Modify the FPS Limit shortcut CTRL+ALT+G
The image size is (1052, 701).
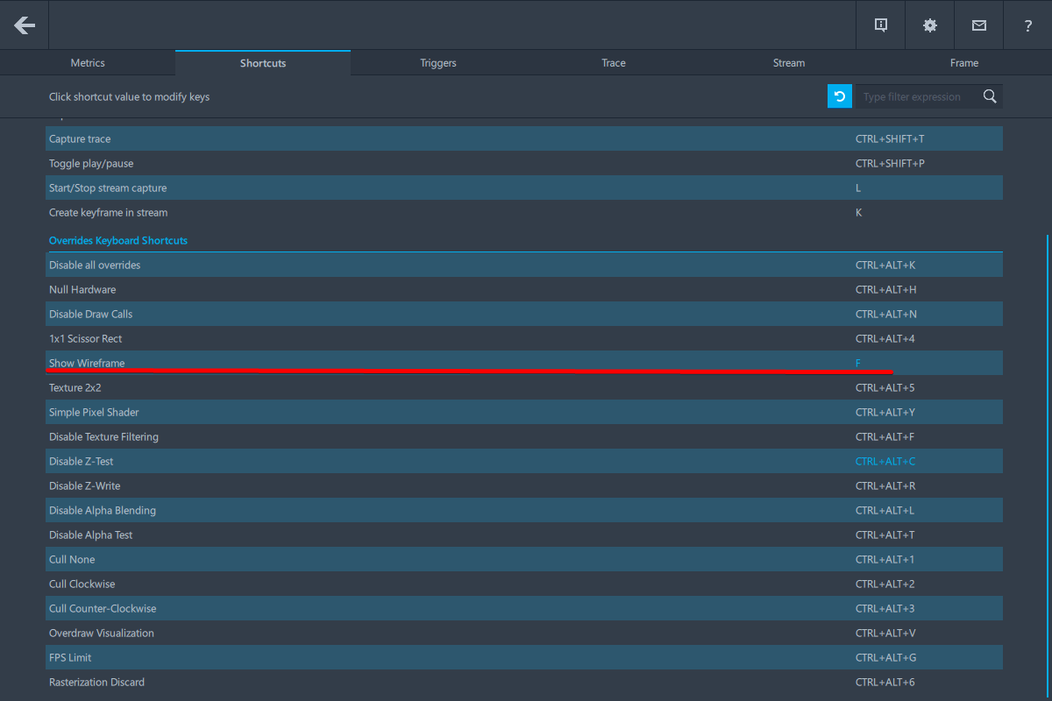885,657
